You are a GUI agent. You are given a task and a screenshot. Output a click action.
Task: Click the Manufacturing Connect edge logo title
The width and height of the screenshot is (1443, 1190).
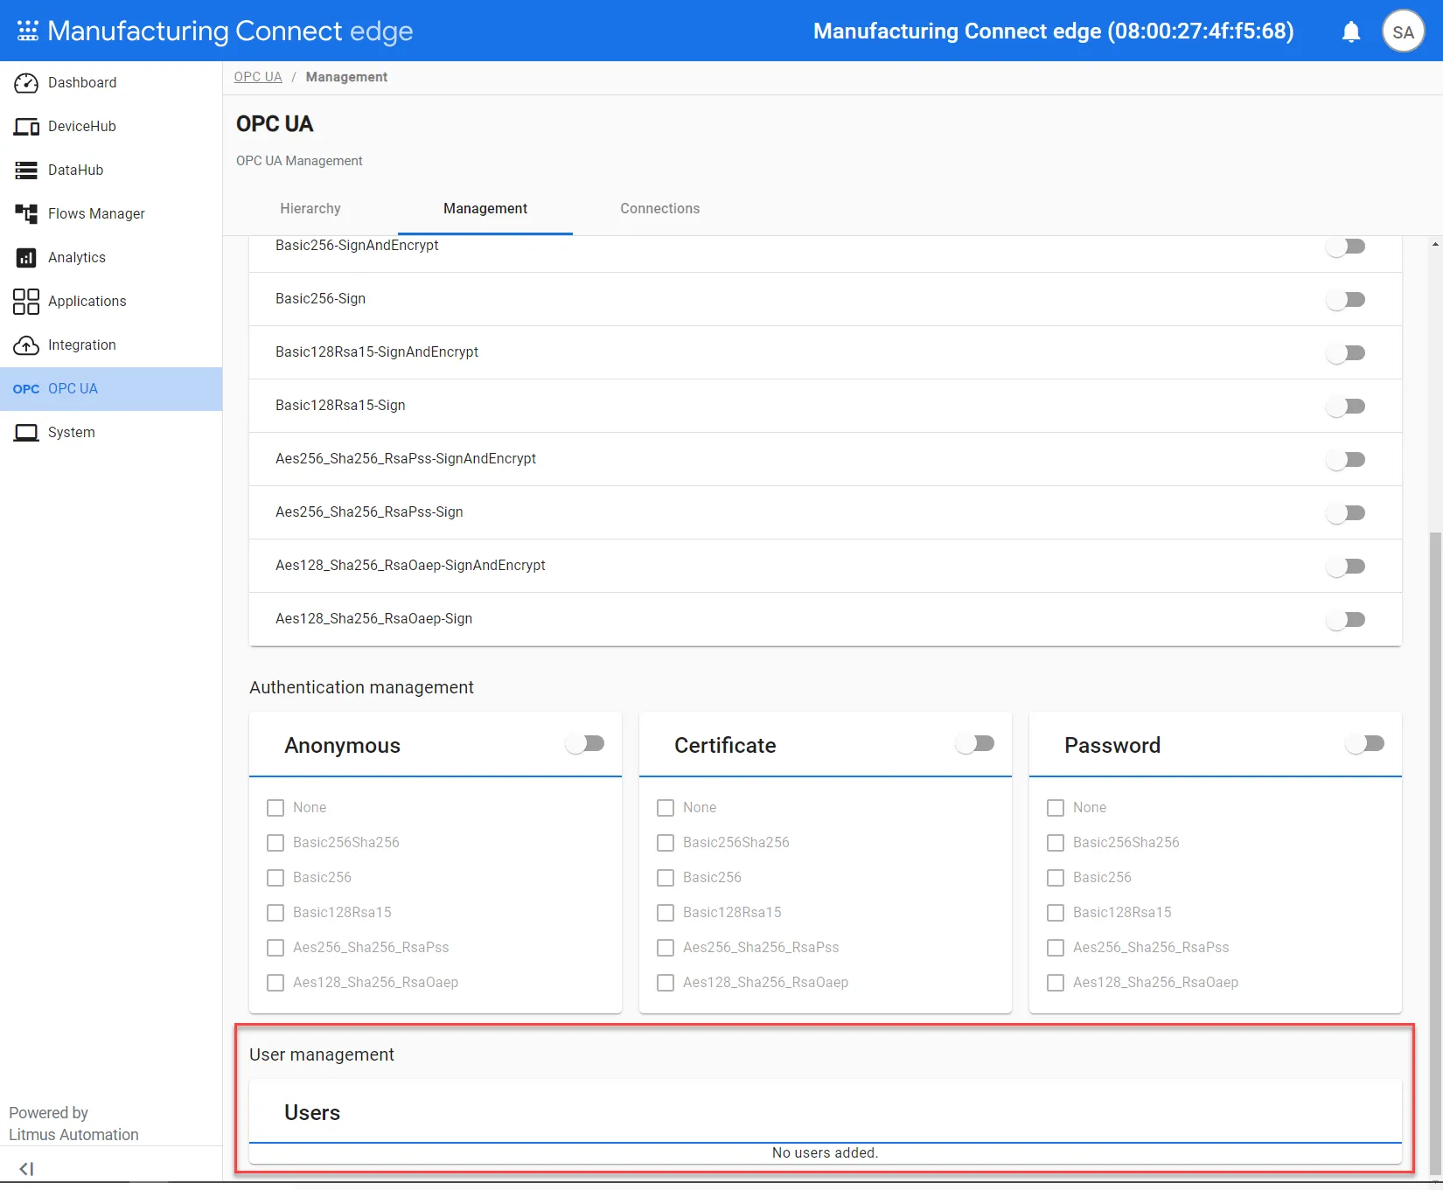click(x=230, y=31)
